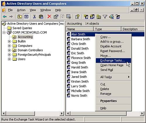Sort by the Description column header

133,29
